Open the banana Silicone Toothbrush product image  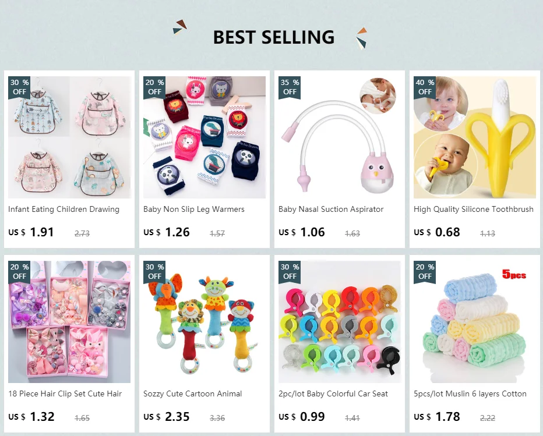point(475,137)
